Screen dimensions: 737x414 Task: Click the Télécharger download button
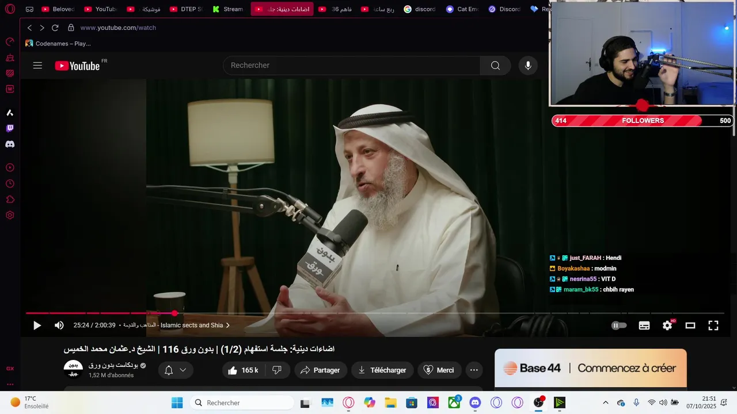click(x=382, y=370)
